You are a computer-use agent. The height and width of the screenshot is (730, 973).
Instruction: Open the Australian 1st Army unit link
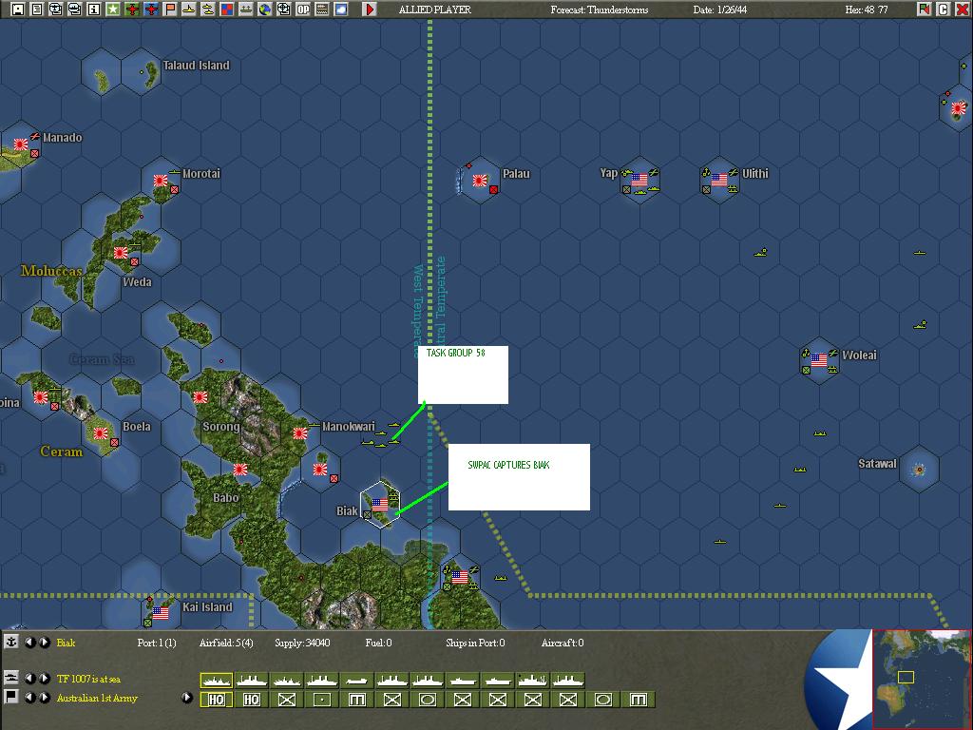click(97, 698)
